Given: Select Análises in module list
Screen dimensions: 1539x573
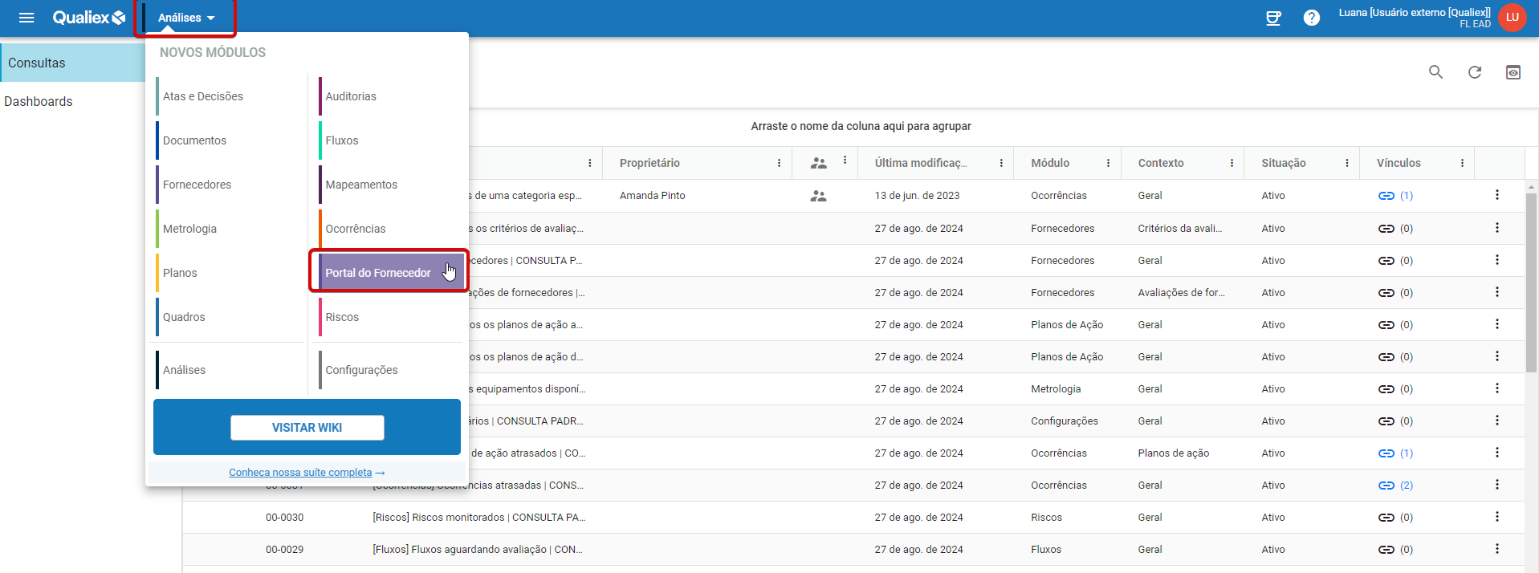Looking at the screenshot, I should [229, 370].
